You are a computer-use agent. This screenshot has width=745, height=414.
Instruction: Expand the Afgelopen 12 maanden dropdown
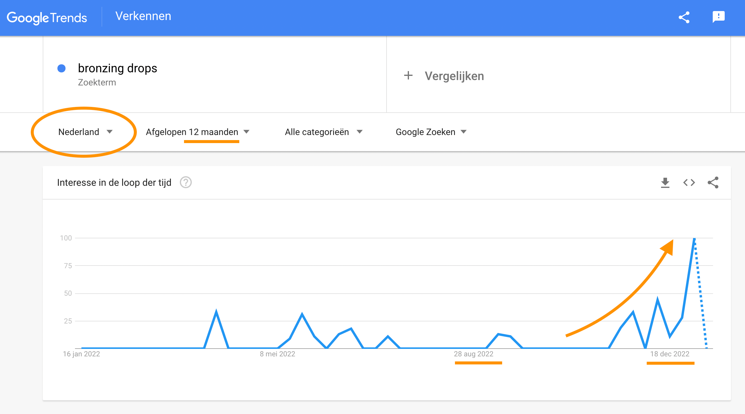[198, 132]
